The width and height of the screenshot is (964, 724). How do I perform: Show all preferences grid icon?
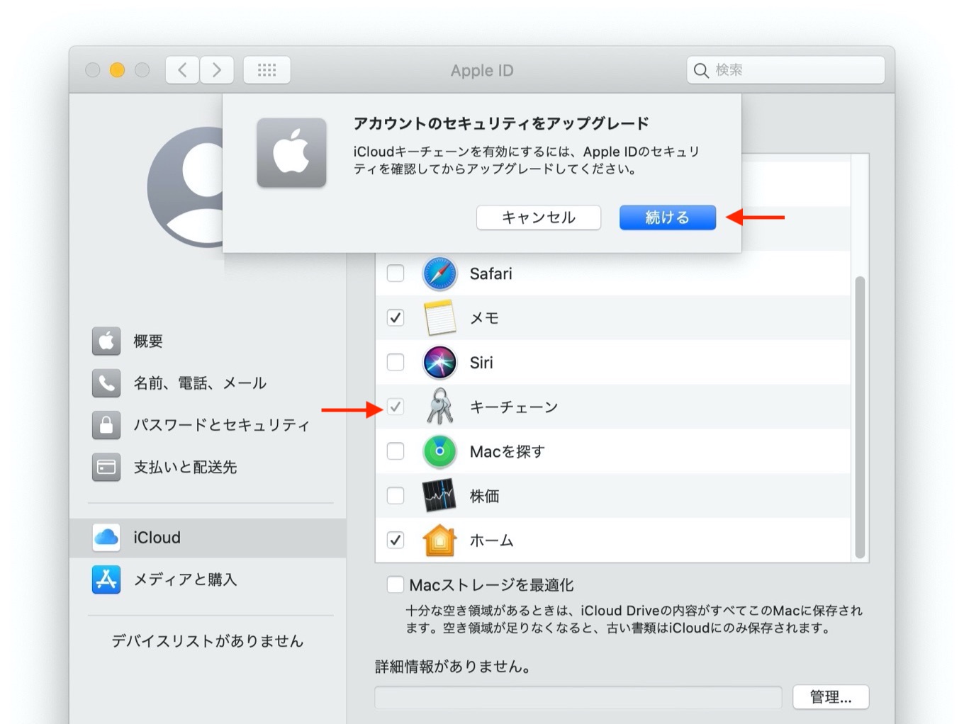point(267,69)
